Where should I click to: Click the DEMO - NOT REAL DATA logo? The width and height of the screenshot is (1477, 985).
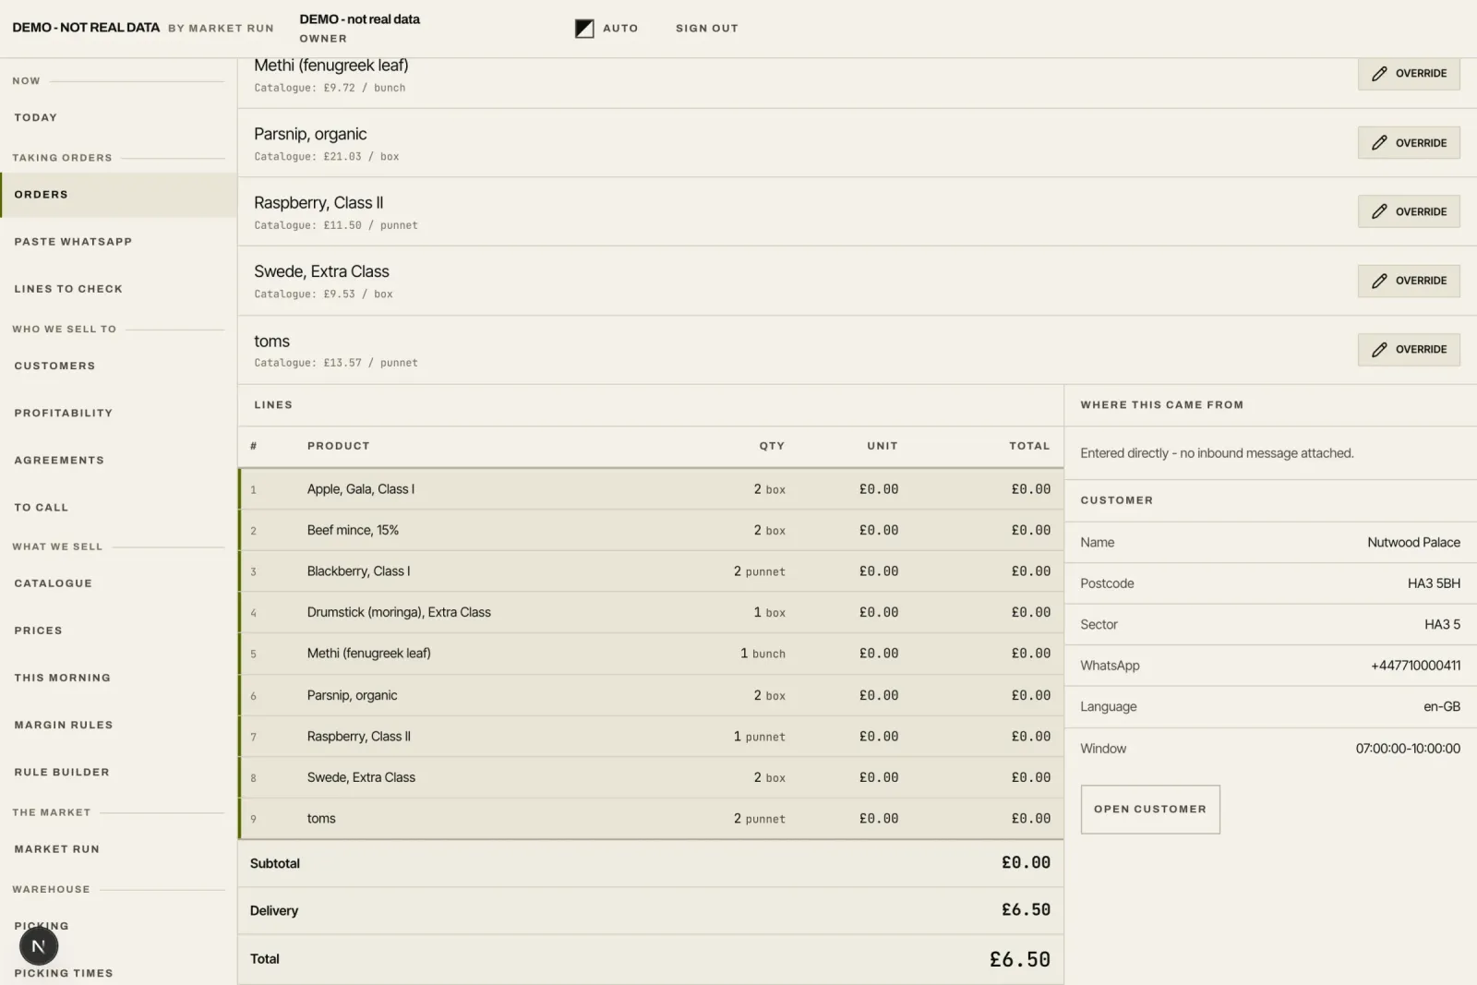86,28
